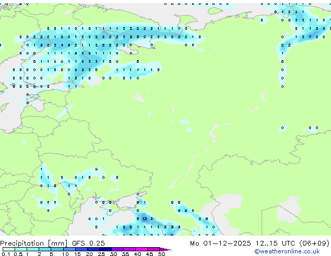Click the '50' legend scale label
The image size is (331, 256).
(x=161, y=254)
